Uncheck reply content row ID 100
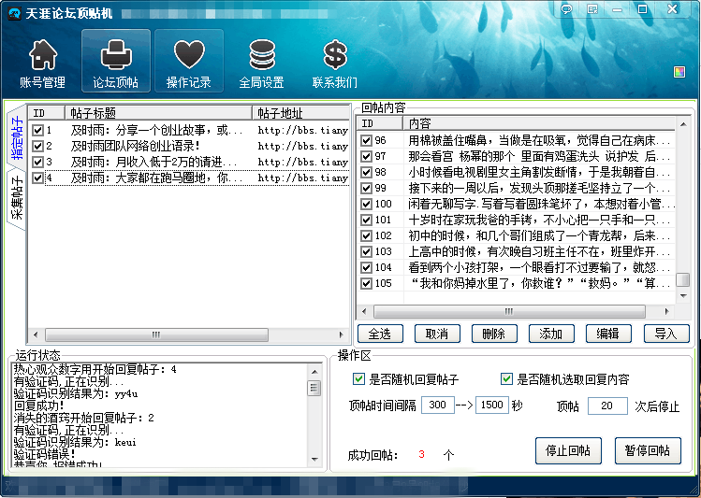Viewport: 701px width, 498px height. tap(367, 204)
